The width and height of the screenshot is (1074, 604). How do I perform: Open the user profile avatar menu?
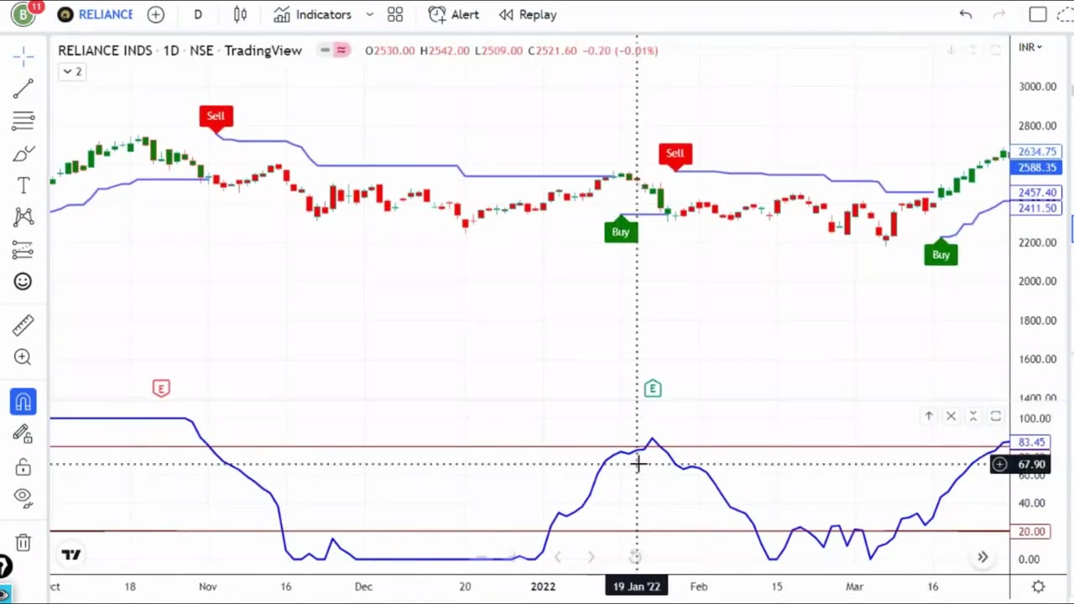(x=23, y=14)
